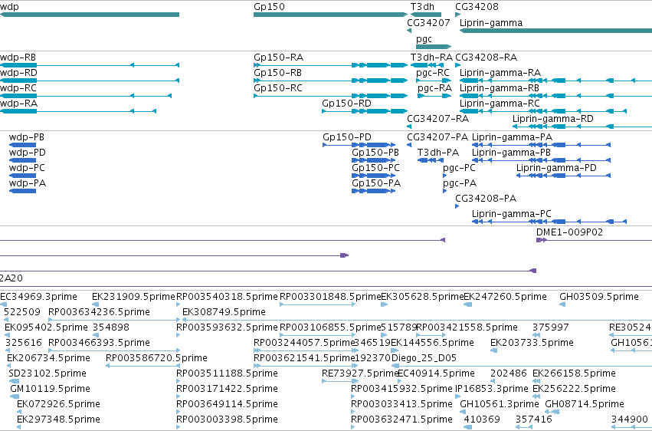Viewport: 652px width, 431px height.
Task: Click the wdp-RB transcript label
Action: point(18,58)
